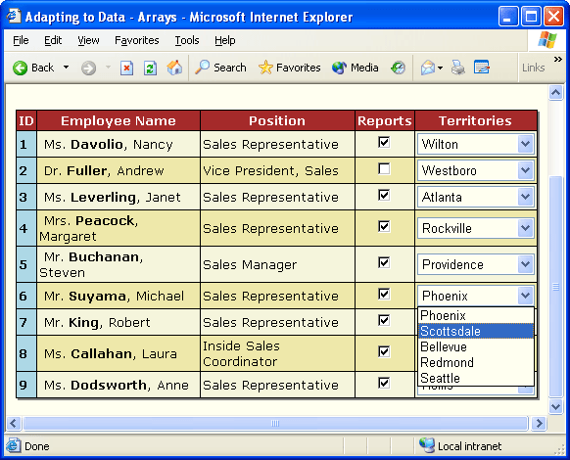570x460 pixels.
Task: Click the vertical scrollbar thumb
Action: [x=555, y=287]
